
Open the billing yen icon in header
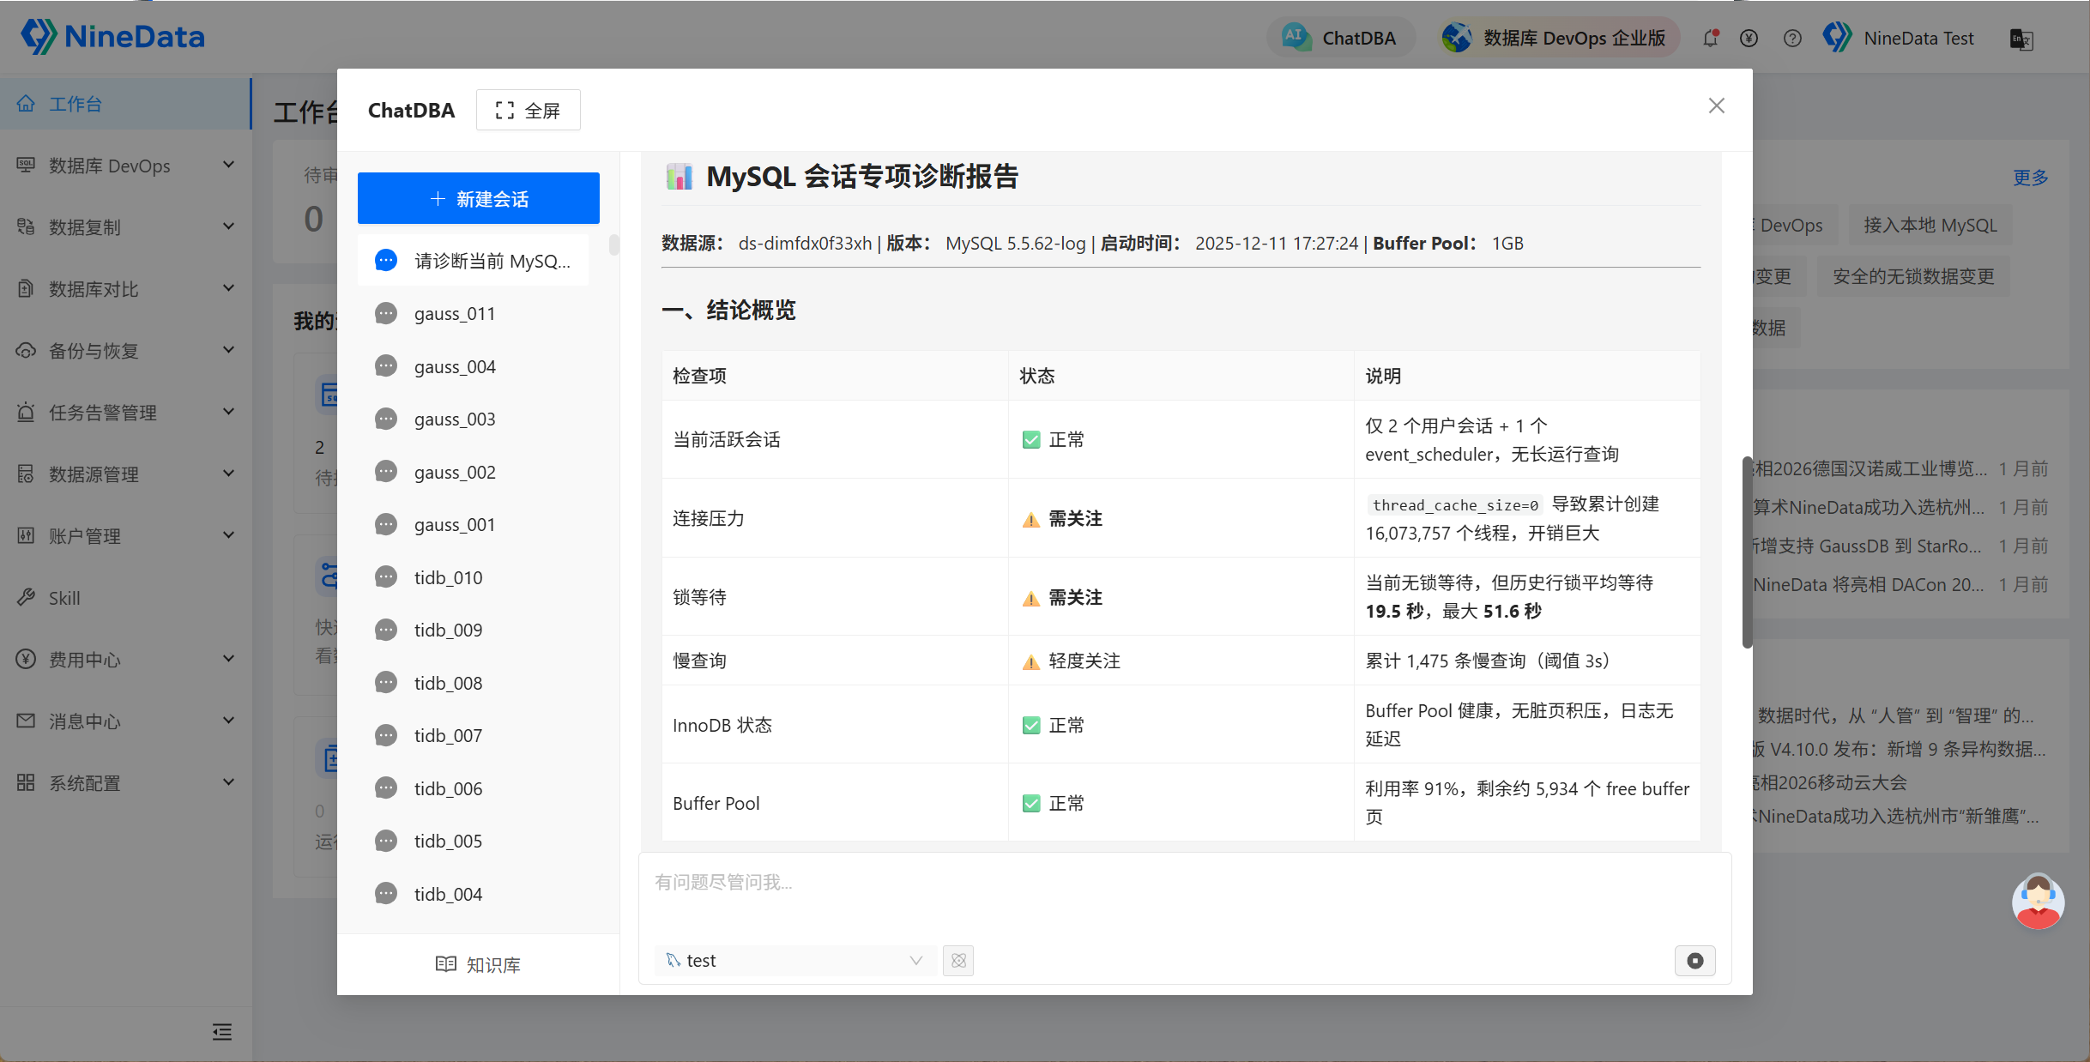(x=1749, y=38)
